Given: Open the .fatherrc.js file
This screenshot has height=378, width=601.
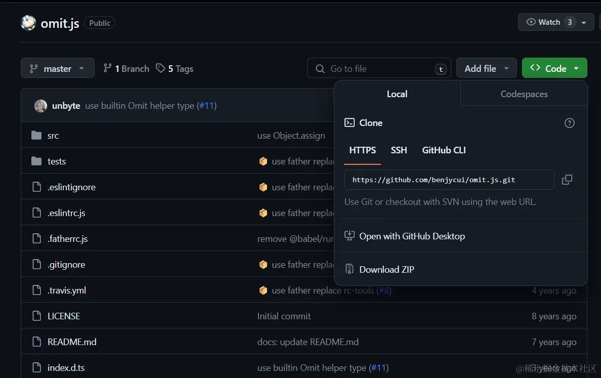Looking at the screenshot, I should coord(67,239).
